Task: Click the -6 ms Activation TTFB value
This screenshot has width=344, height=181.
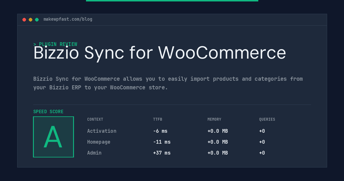Action: click(160, 131)
